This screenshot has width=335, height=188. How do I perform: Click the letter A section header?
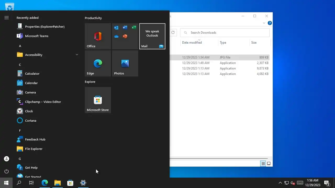(20, 46)
